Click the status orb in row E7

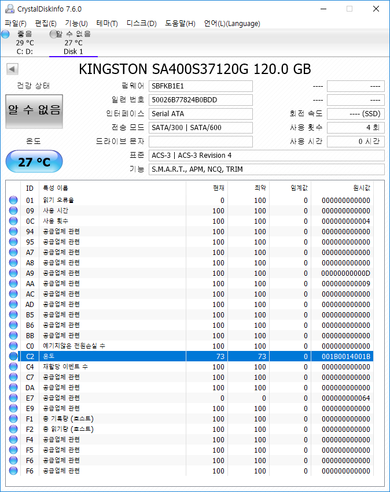pyautogui.click(x=13, y=398)
